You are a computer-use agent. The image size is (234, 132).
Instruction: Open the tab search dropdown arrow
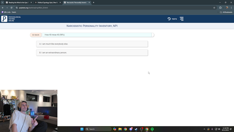click(x=3, y=3)
